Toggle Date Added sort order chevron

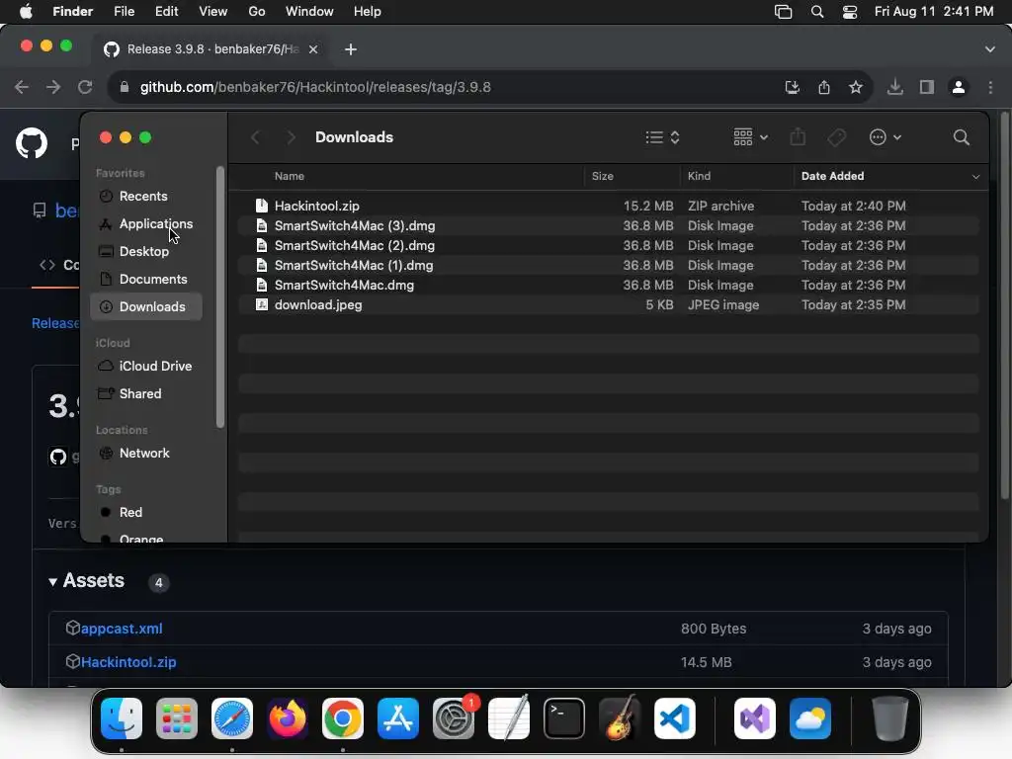click(975, 177)
